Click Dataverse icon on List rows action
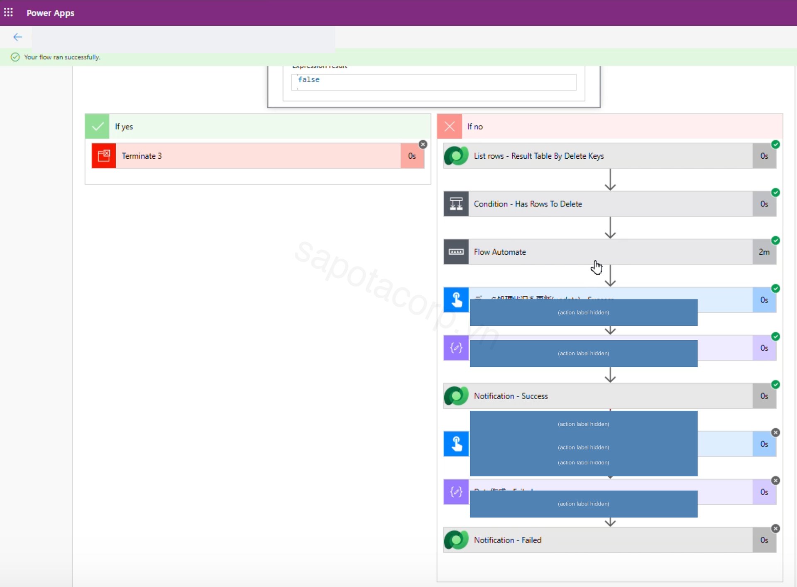This screenshot has height=587, width=797. 456,156
